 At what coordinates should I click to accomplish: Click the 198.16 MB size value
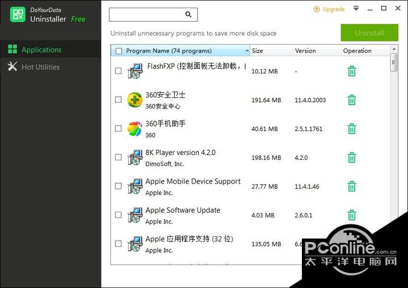click(266, 157)
